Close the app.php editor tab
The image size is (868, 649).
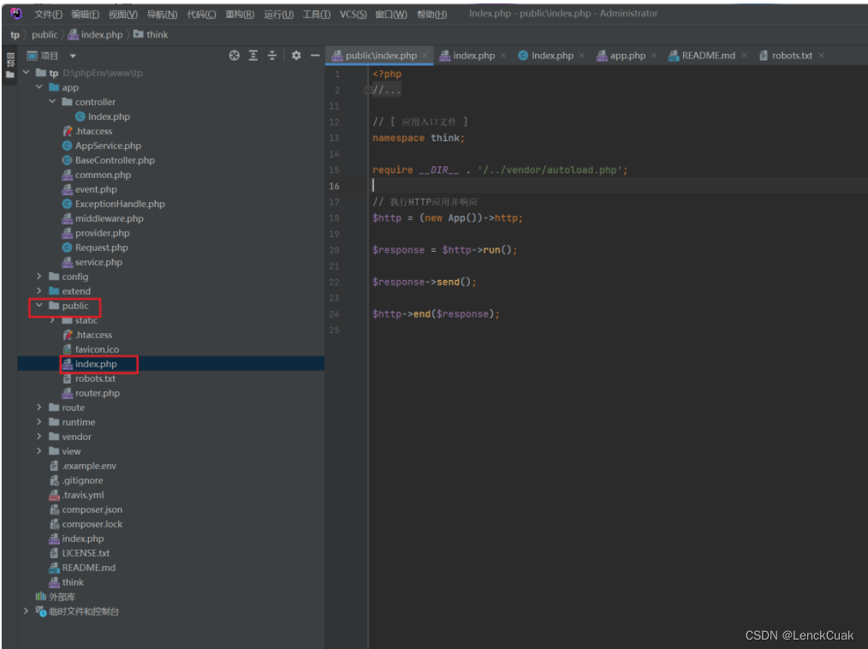(654, 56)
